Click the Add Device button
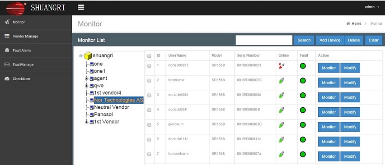Screen dimensions: 385x165 coord(330,40)
